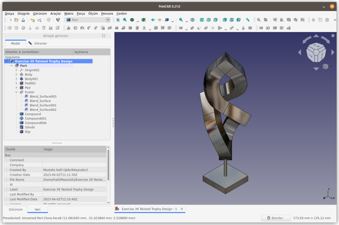The height and width of the screenshot is (225, 339).
Task: Click the Refresh recompute icon
Action: pyautogui.click(x=49, y=20)
